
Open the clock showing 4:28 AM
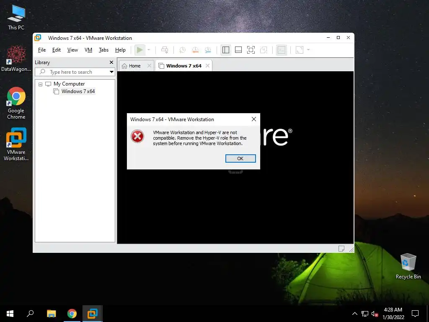click(393, 314)
